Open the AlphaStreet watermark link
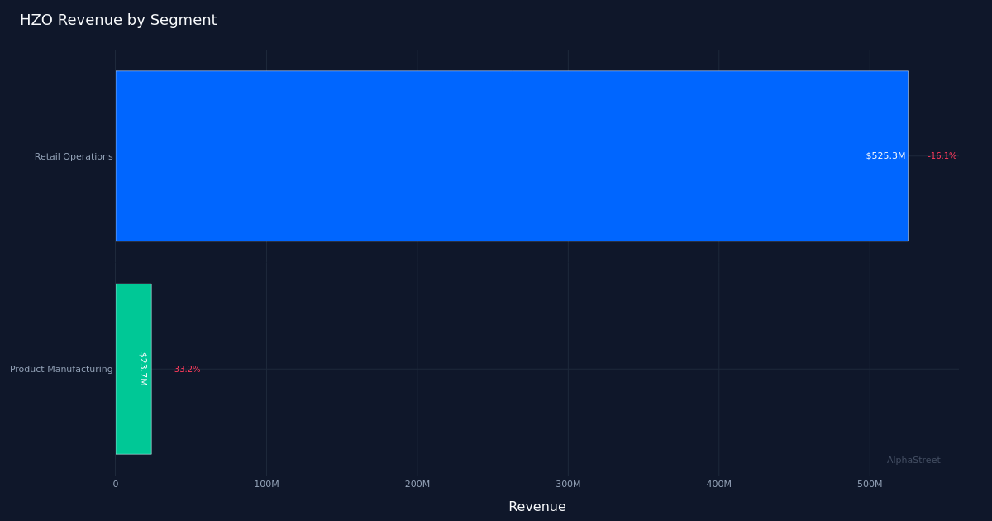Viewport: 992px width, 521px height. [x=913, y=460]
